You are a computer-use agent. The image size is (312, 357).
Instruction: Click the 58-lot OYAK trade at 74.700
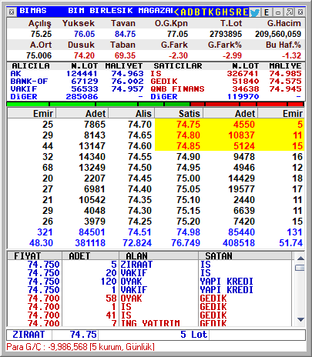pos(149,298)
